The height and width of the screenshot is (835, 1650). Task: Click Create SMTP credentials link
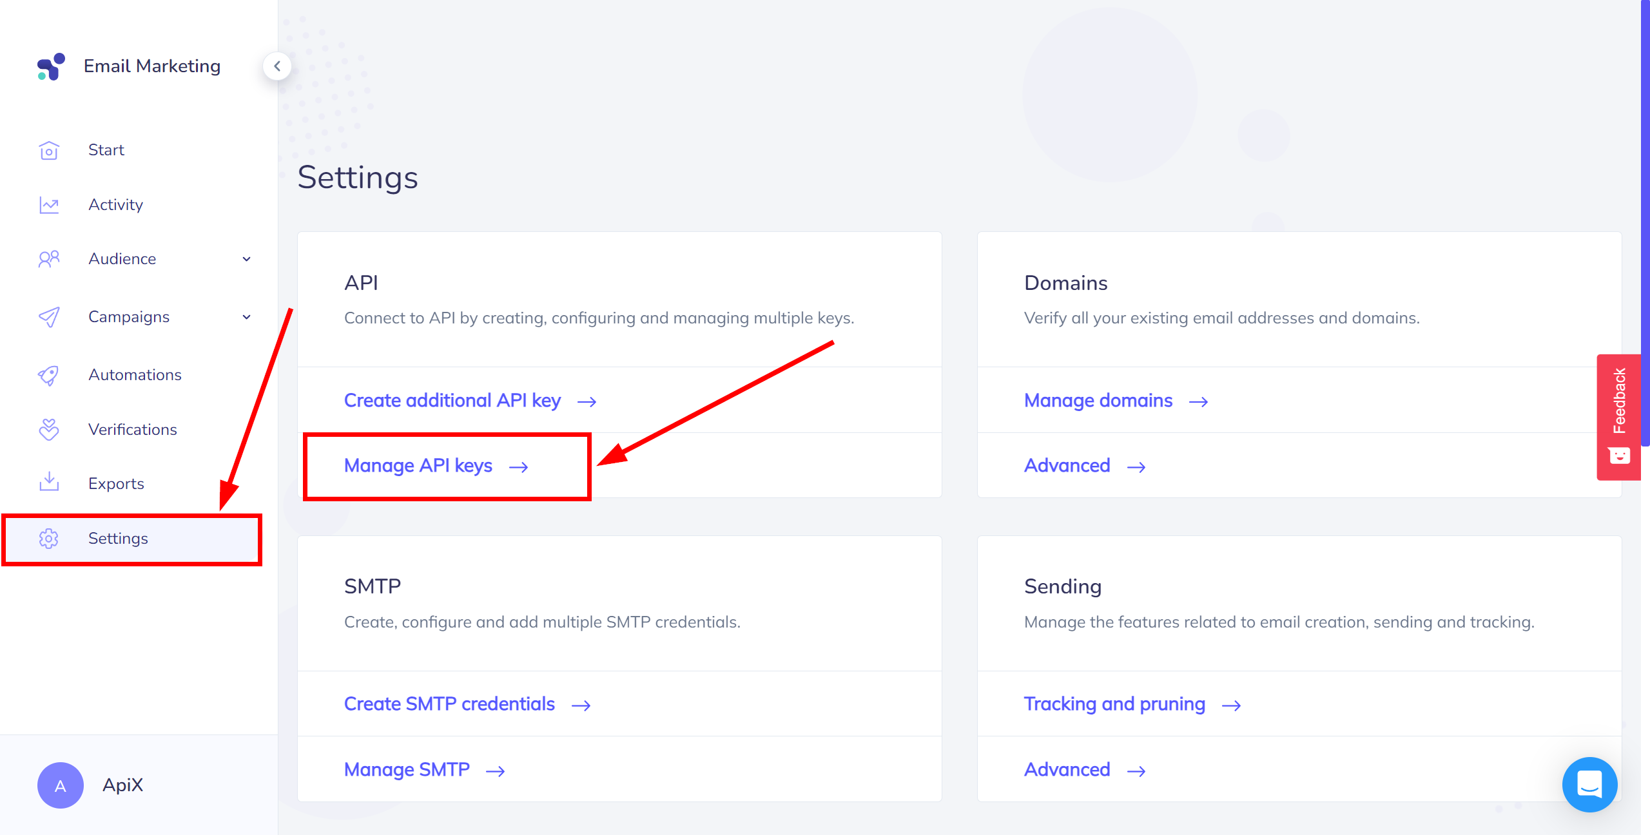[x=449, y=704]
